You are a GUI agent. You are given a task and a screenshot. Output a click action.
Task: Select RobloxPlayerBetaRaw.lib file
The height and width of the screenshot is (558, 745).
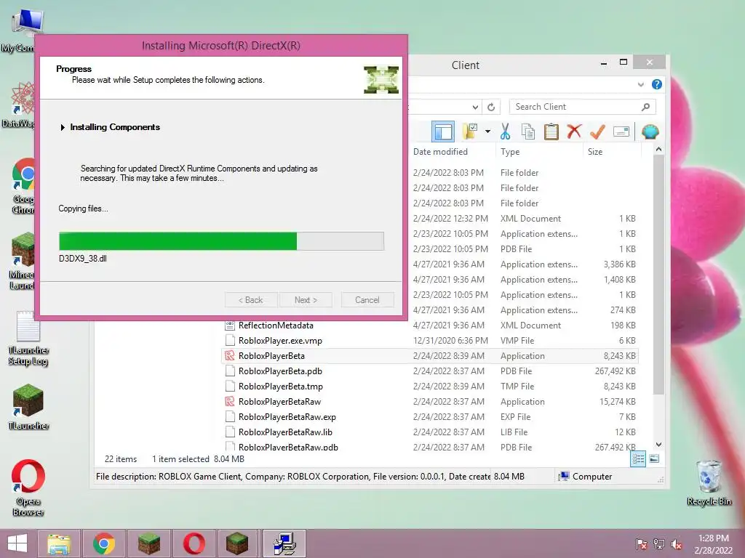pos(285,432)
